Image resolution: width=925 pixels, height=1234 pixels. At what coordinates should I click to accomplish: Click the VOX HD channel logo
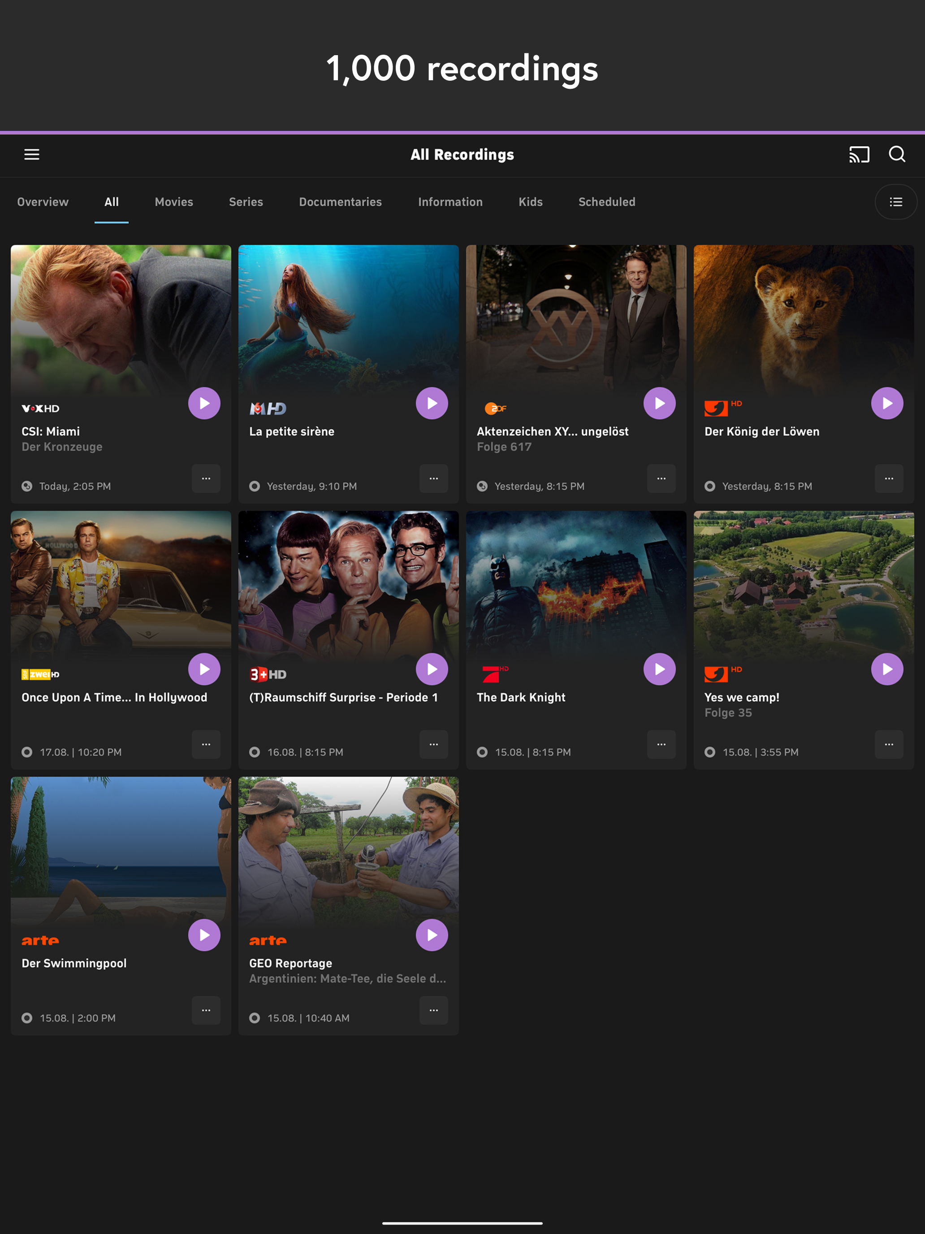(x=40, y=408)
